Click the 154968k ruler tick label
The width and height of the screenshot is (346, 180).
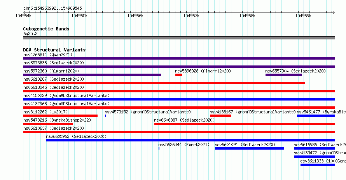point(247,16)
